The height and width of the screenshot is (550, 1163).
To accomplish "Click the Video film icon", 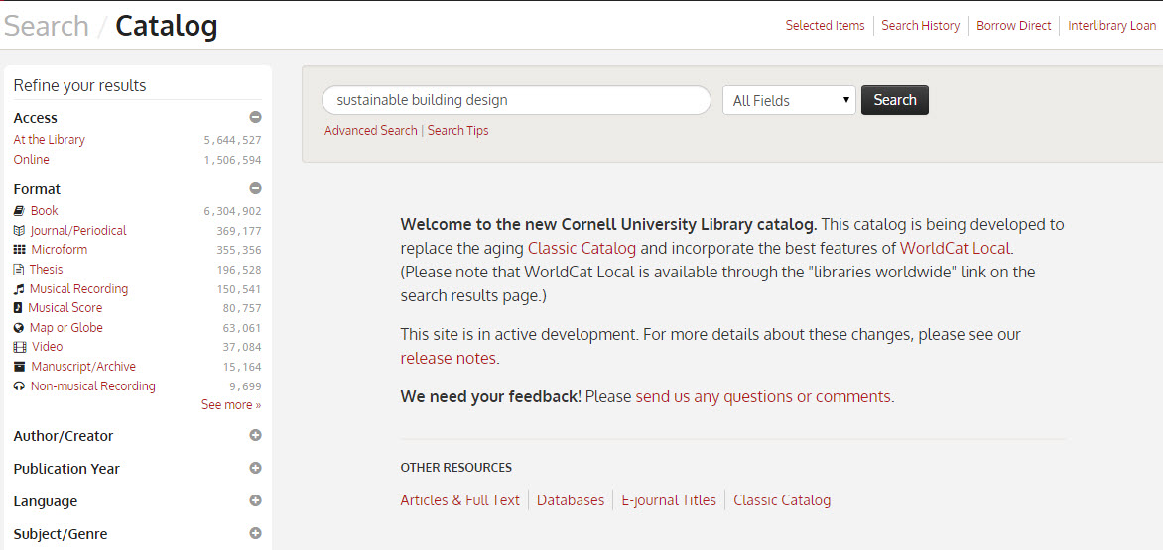I will tap(19, 347).
